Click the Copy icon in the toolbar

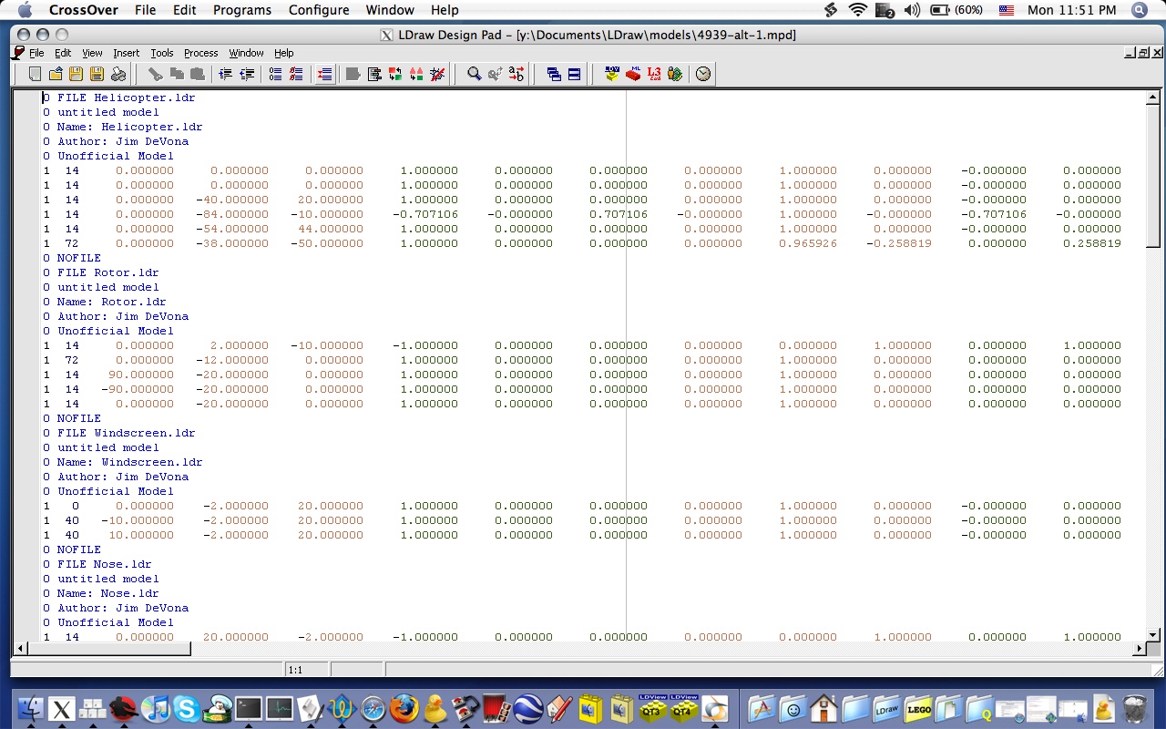(177, 74)
